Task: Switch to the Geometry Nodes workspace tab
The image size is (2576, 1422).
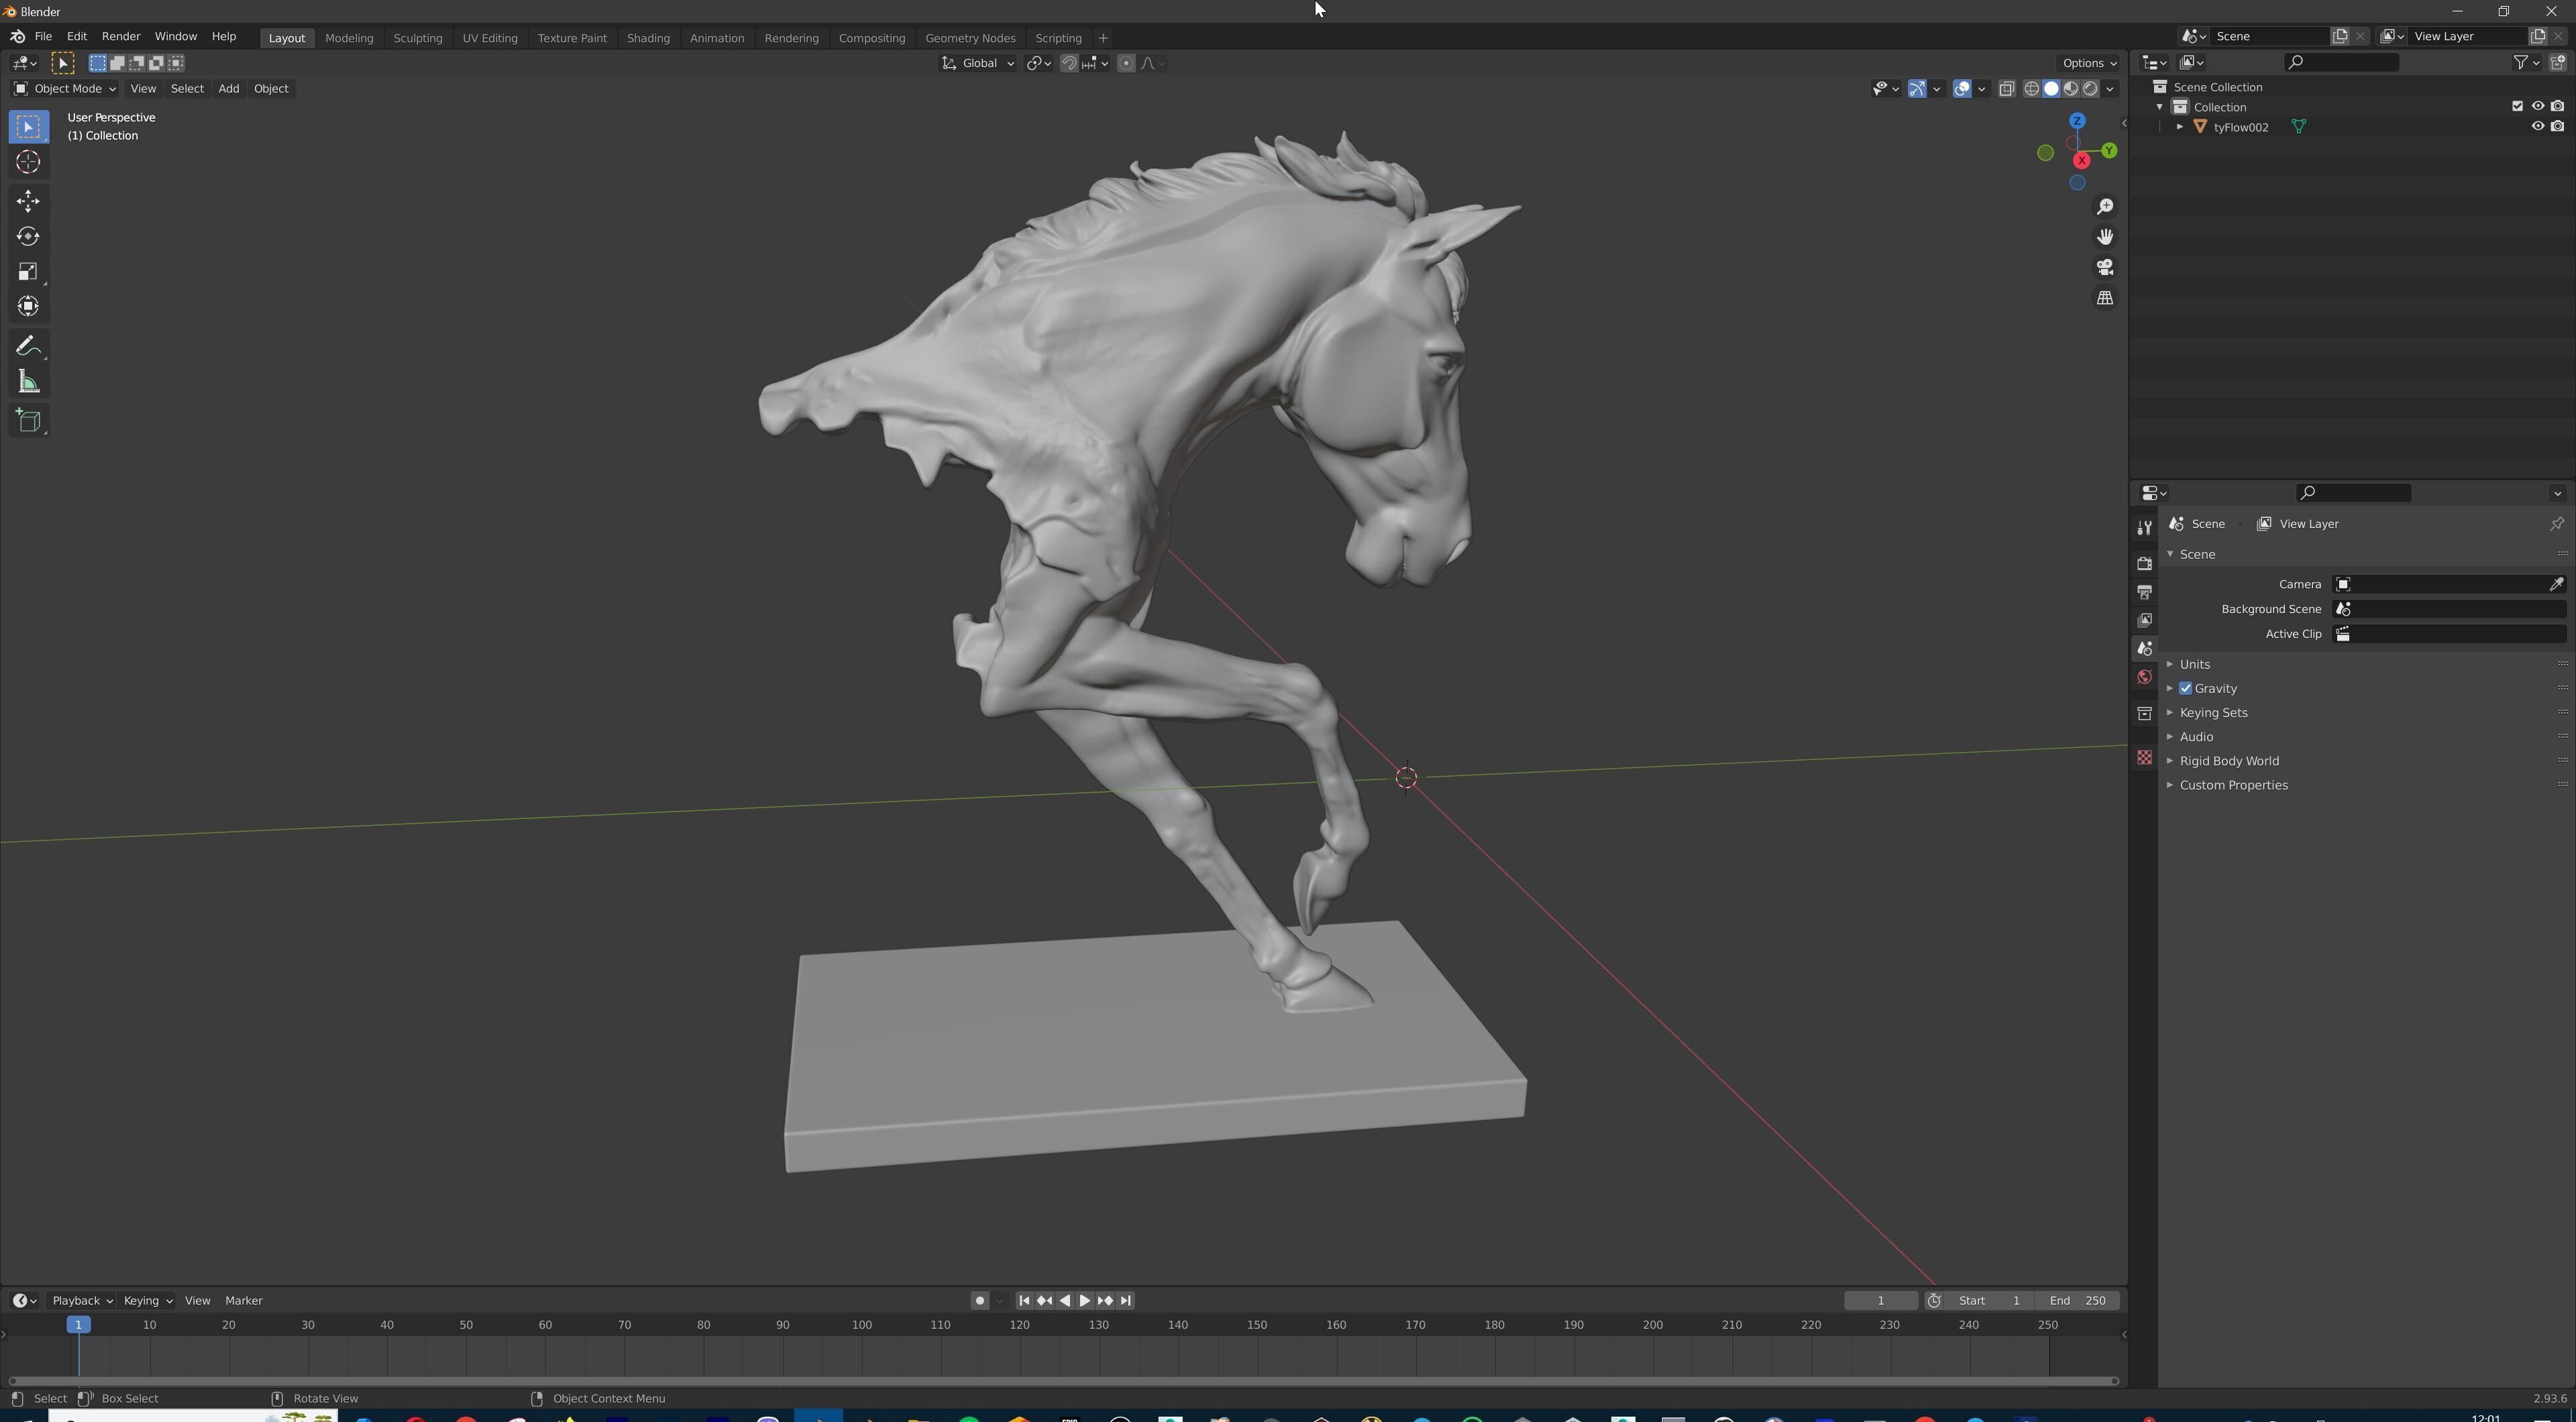Action: click(970, 38)
